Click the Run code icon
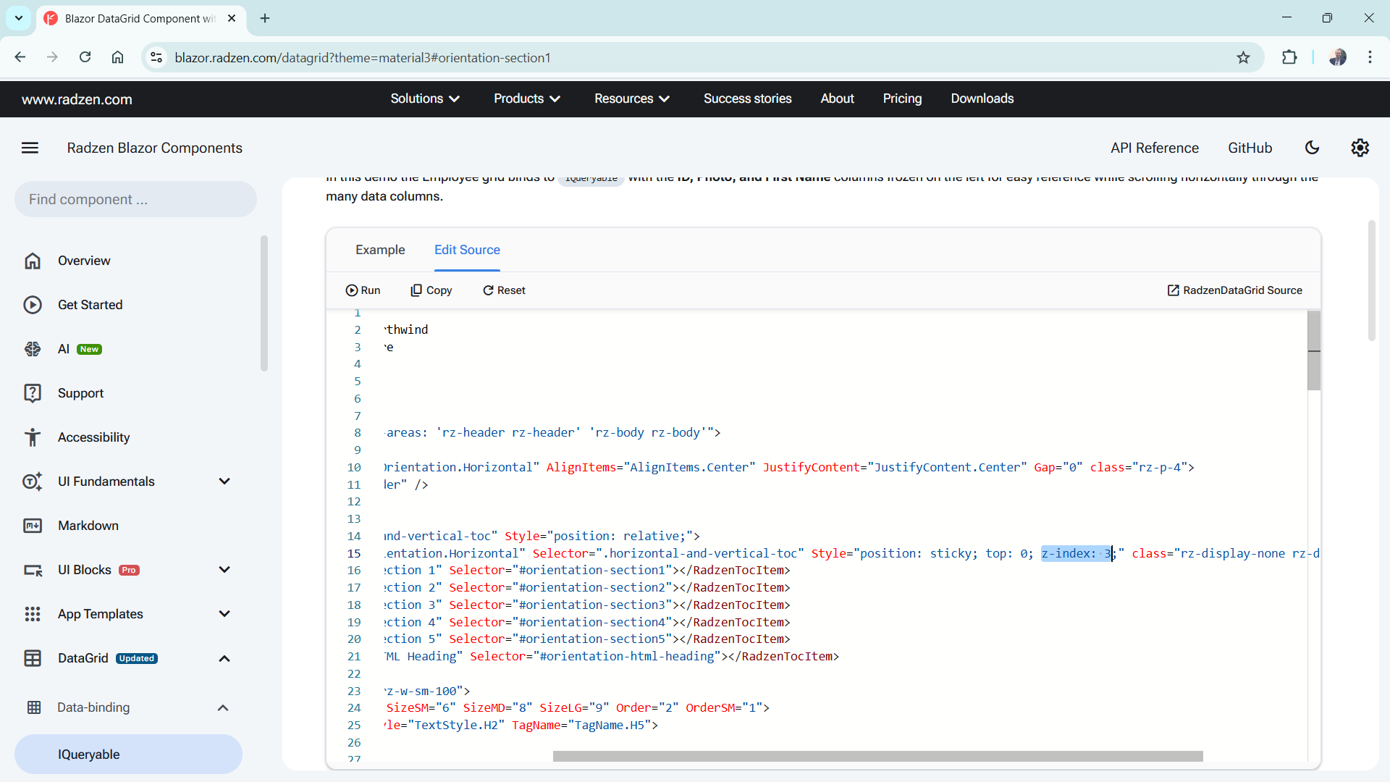The width and height of the screenshot is (1390, 782). [363, 290]
